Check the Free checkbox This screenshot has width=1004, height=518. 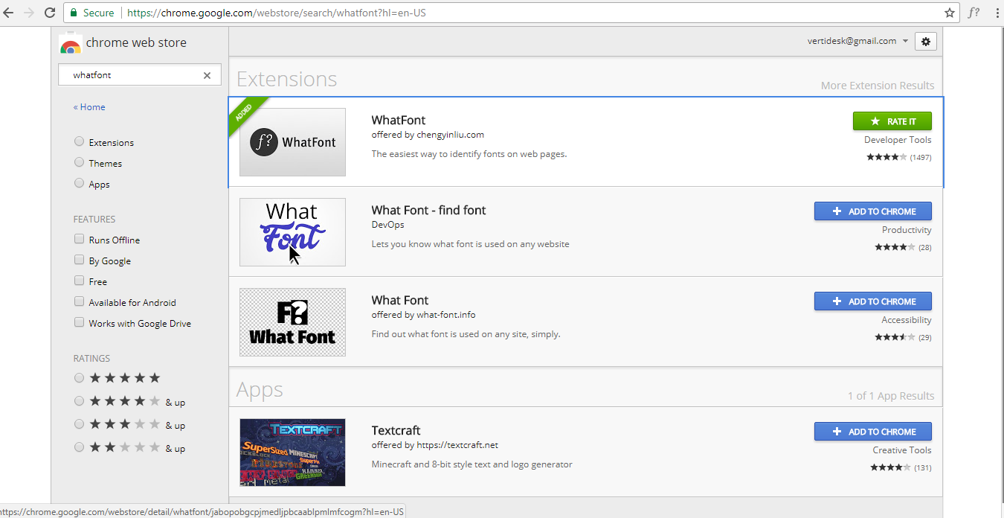coord(79,281)
